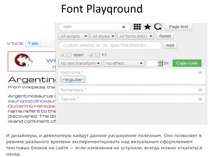
Task: Switch to the Article tab
Action: pyautogui.click(x=15, y=44)
